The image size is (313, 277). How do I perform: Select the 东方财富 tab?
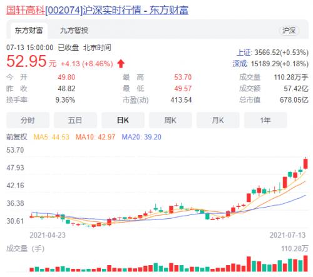pyautogui.click(x=29, y=31)
